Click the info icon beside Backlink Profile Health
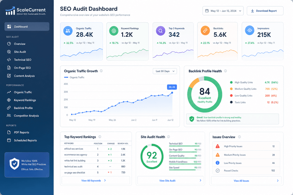The image size is (293, 195). click(225, 71)
